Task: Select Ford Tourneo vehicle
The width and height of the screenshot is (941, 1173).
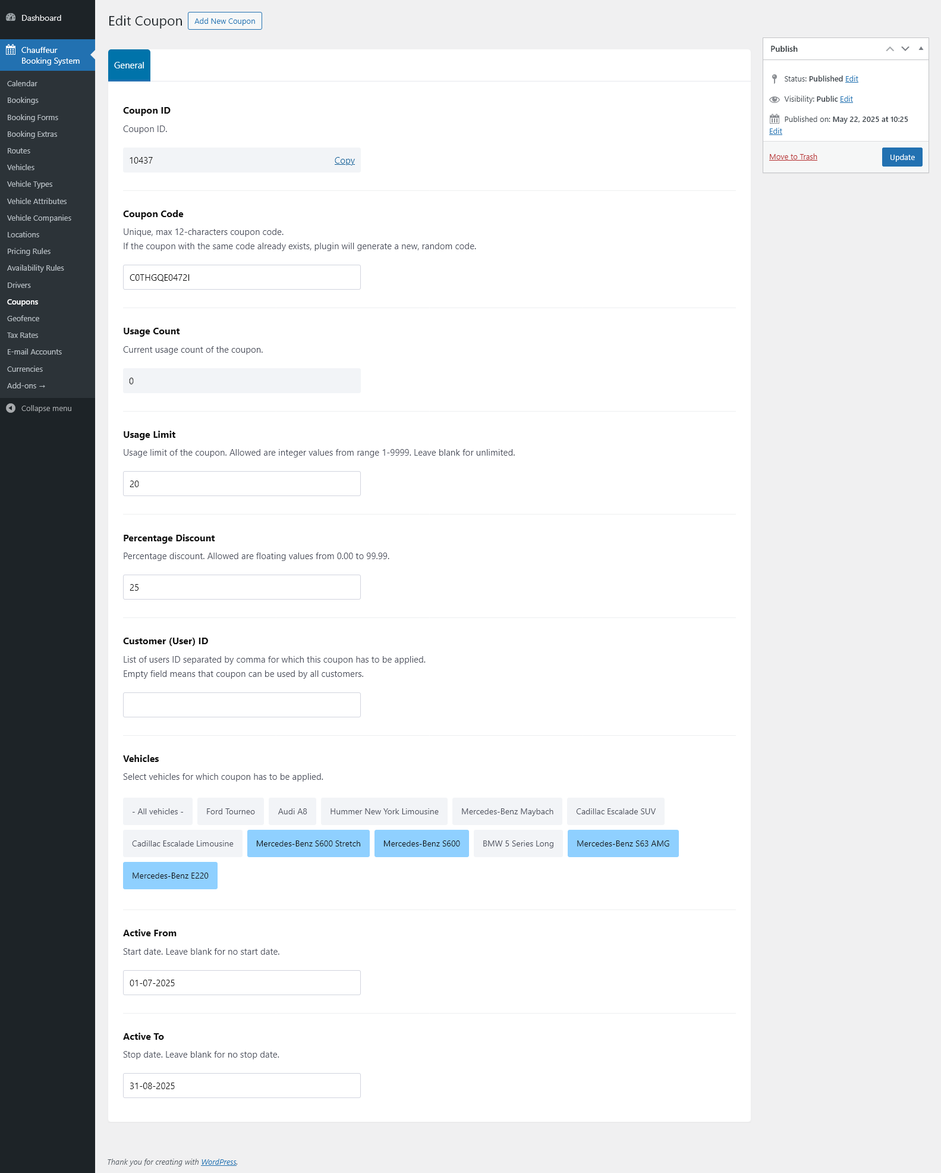Action: (231, 811)
